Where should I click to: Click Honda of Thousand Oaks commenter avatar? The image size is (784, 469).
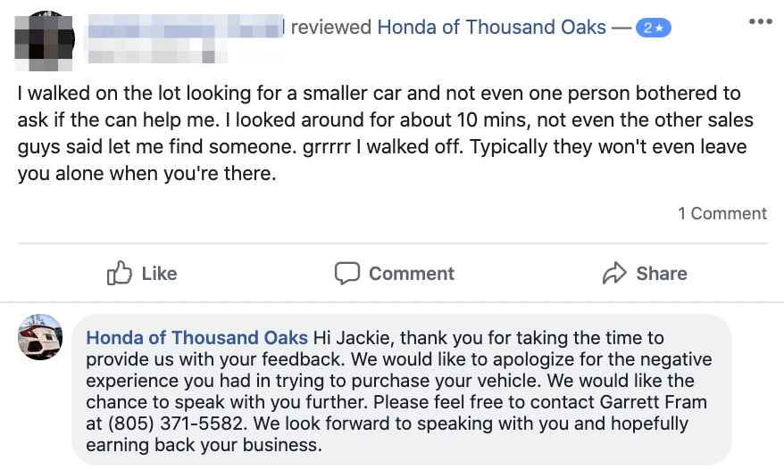coord(40,337)
